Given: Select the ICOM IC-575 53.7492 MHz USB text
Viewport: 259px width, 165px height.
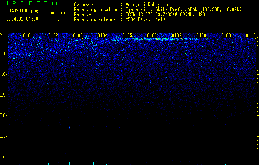Looking at the screenshot, I should 165,14.
